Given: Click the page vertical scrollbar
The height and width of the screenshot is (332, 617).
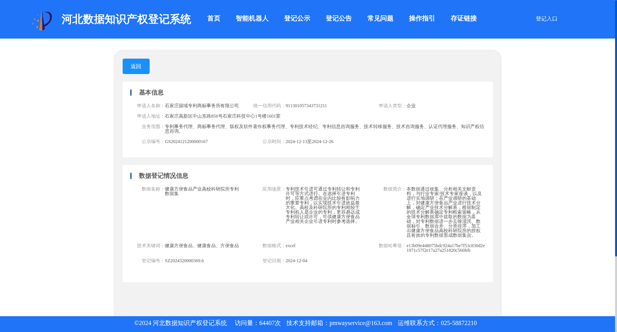Looking at the screenshot, I should (616, 128).
